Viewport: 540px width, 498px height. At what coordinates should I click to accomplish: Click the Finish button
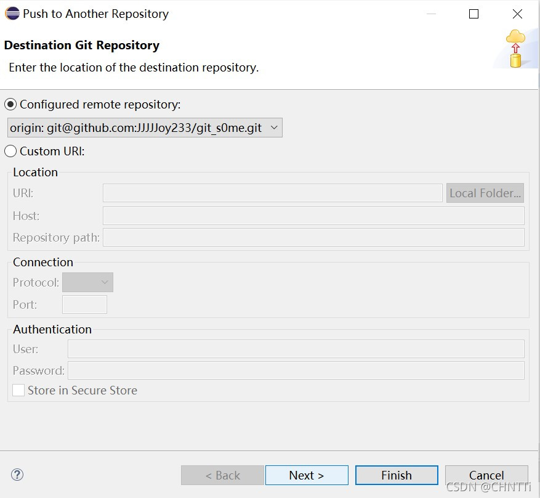(397, 475)
